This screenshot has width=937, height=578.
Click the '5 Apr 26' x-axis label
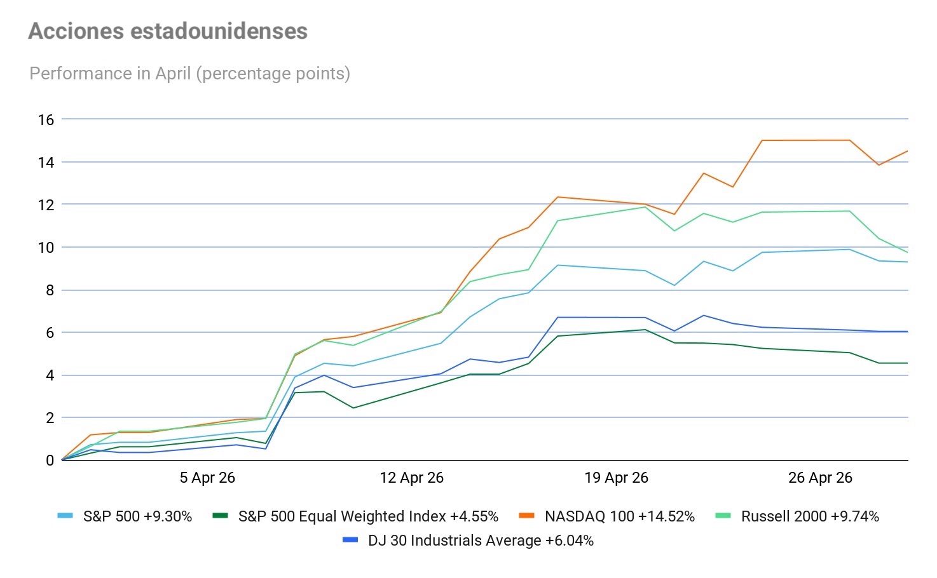pyautogui.click(x=207, y=478)
